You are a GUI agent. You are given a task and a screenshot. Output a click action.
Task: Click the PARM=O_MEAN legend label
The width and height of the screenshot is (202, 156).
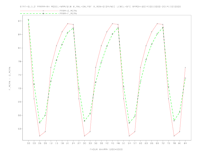(68, 11)
